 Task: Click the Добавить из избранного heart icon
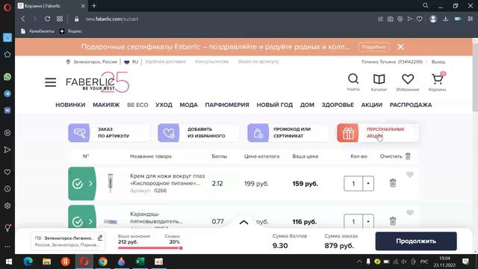point(169,133)
